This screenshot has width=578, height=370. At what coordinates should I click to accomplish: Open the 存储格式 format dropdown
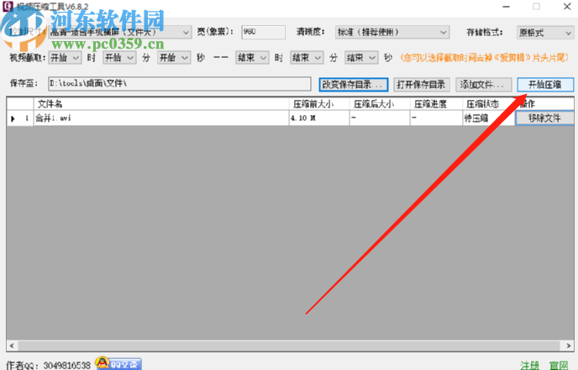pos(545,33)
